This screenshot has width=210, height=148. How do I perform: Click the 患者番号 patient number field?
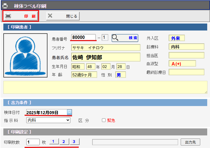pos(83,37)
